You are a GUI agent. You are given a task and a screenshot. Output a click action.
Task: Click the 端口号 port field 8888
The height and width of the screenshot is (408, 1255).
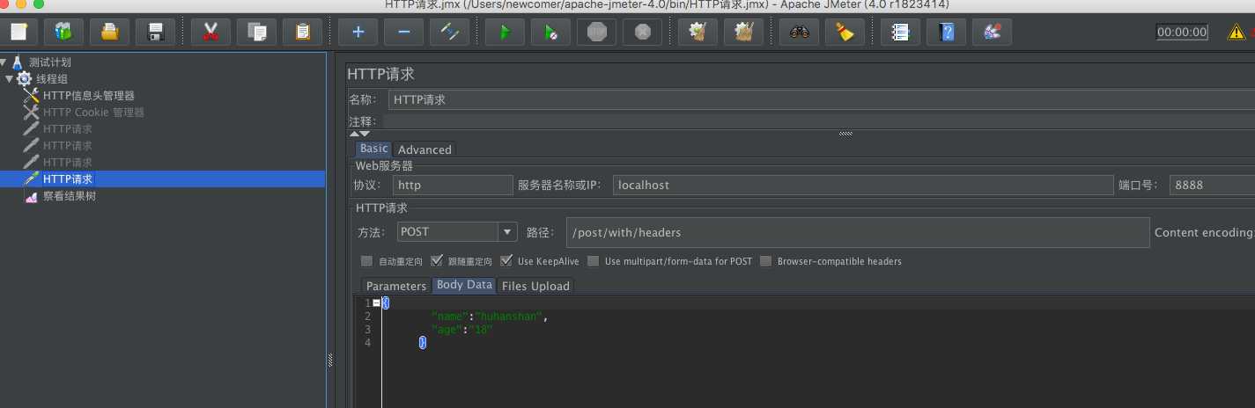pyautogui.click(x=1212, y=185)
